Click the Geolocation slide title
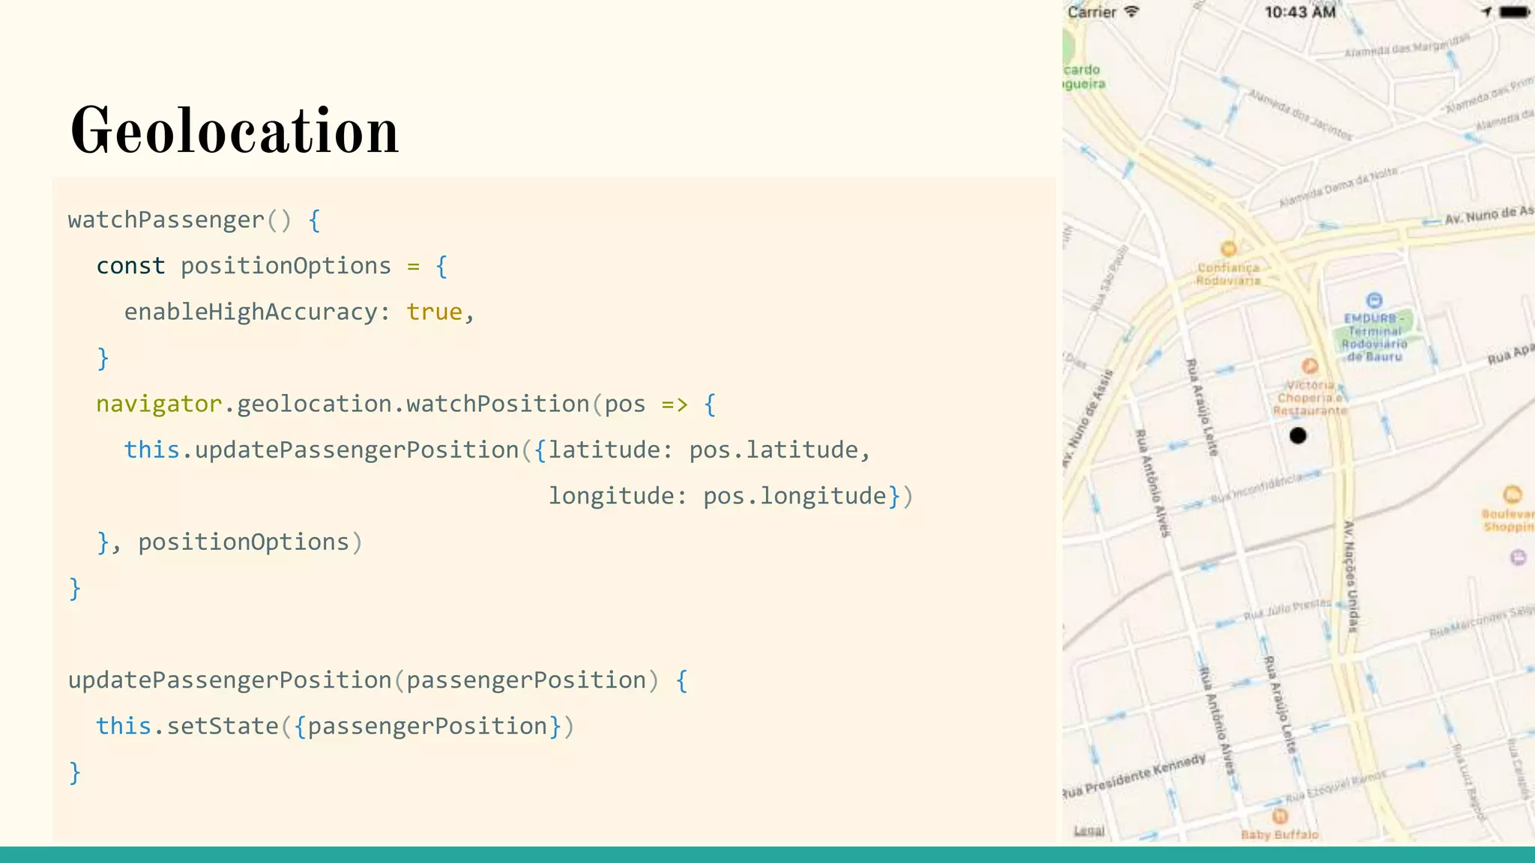 click(235, 130)
